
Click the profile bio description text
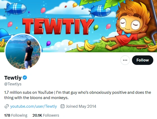78,95
